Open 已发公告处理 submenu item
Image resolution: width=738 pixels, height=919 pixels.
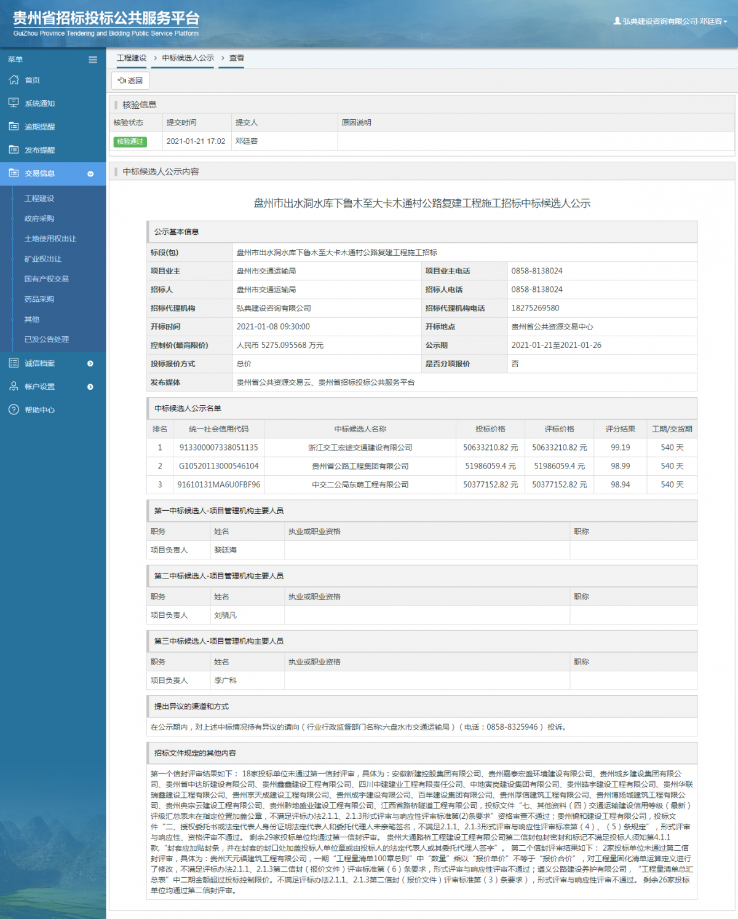pos(47,339)
